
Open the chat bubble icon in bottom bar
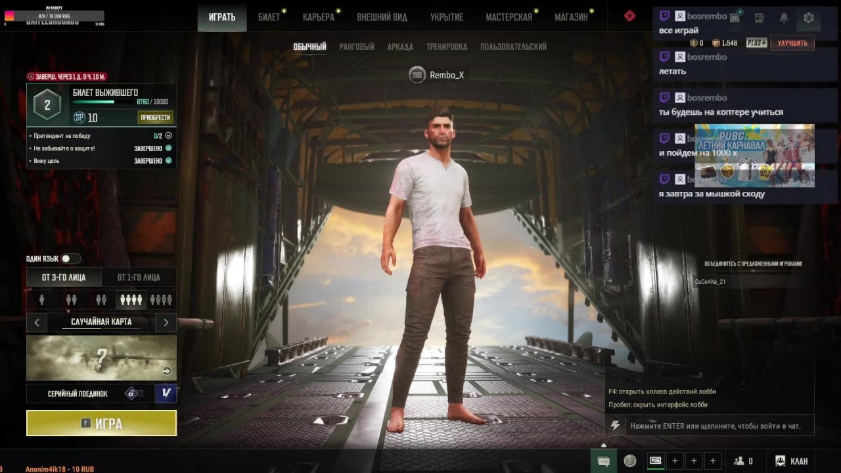(604, 461)
